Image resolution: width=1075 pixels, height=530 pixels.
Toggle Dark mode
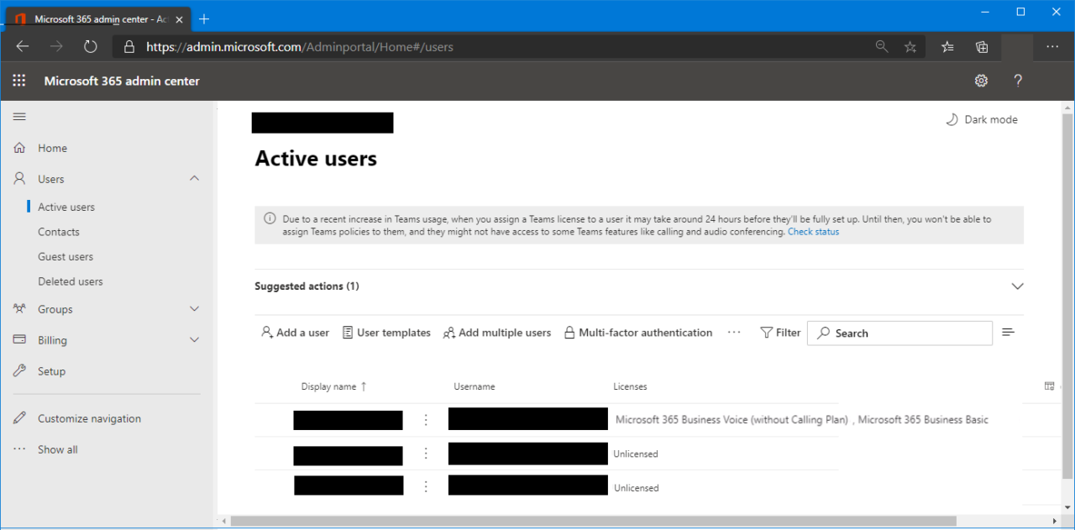tap(981, 119)
